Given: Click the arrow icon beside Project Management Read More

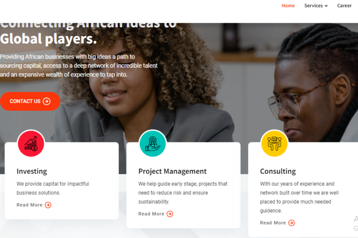Looking at the screenshot, I should 169,214.
